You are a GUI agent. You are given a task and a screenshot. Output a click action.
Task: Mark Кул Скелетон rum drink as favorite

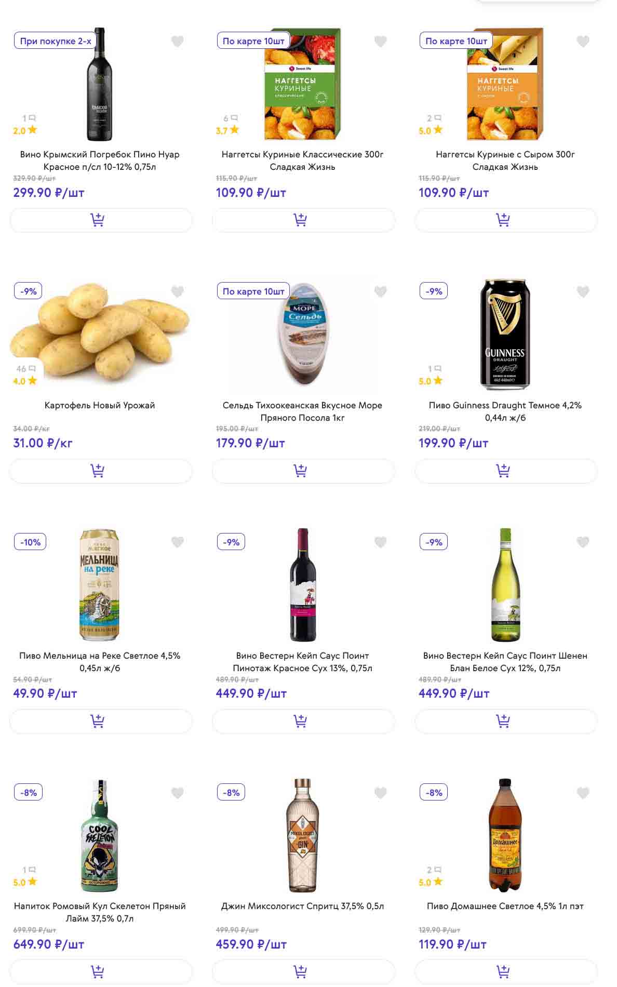point(178,793)
